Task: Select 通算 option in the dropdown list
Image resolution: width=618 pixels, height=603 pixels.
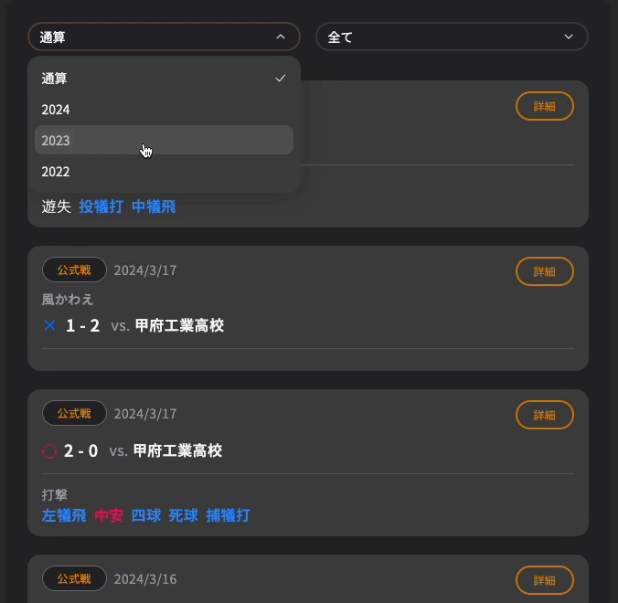Action: click(164, 79)
